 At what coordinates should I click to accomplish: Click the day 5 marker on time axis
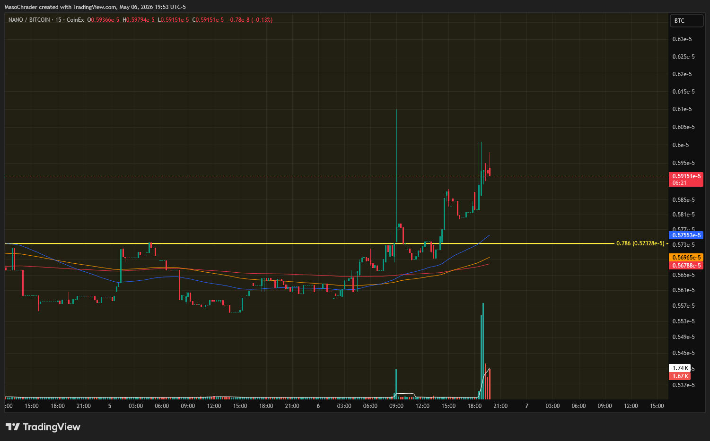coord(110,406)
